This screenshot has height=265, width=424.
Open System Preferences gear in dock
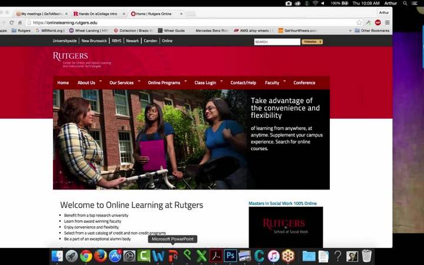pos(130,256)
